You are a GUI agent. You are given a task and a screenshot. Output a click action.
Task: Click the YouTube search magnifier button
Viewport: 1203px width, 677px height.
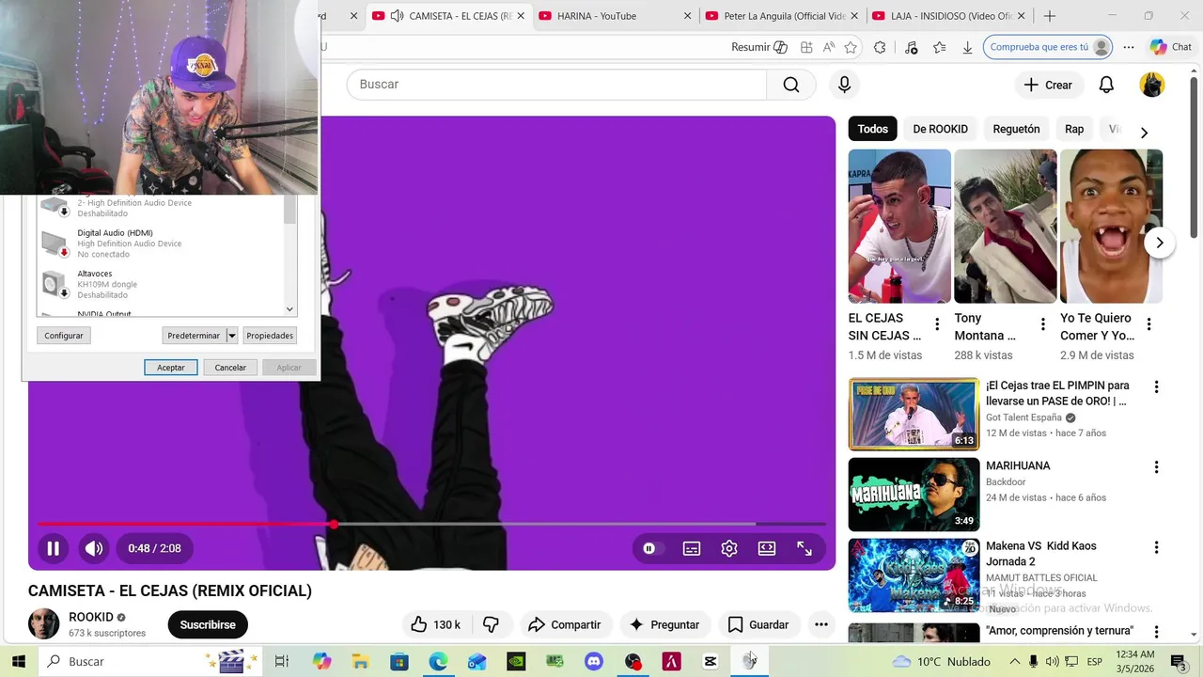pos(791,85)
